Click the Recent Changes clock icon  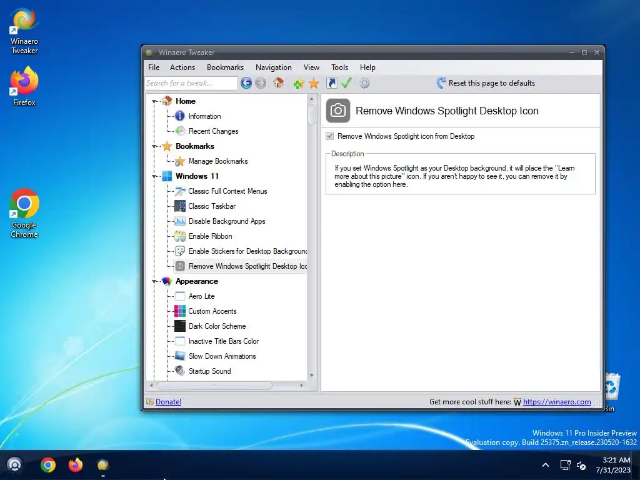point(180,131)
